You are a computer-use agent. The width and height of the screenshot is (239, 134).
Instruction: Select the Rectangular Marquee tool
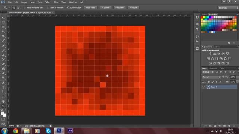3,22
